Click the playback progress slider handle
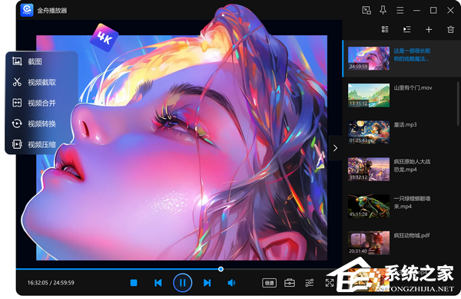The width and height of the screenshot is (461, 299). (x=221, y=269)
